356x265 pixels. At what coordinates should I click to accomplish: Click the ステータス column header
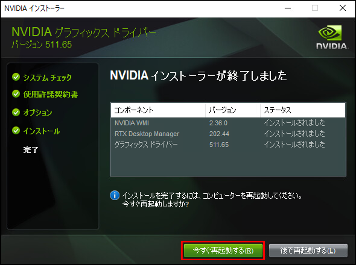click(303, 110)
